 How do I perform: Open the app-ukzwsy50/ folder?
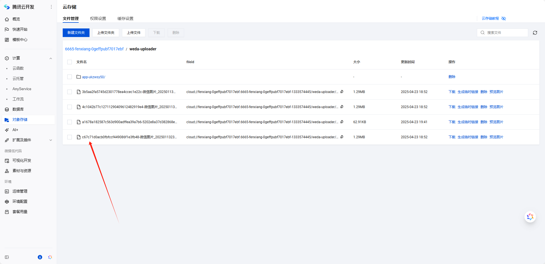tap(93, 77)
